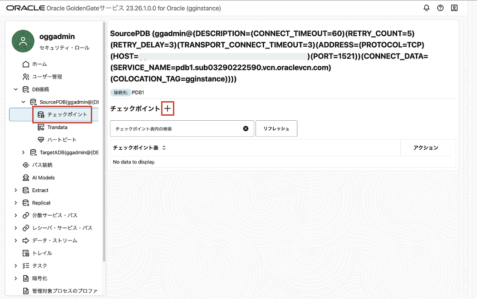Click the plus icon to add checkpoint
The width and height of the screenshot is (477, 299).
168,109
